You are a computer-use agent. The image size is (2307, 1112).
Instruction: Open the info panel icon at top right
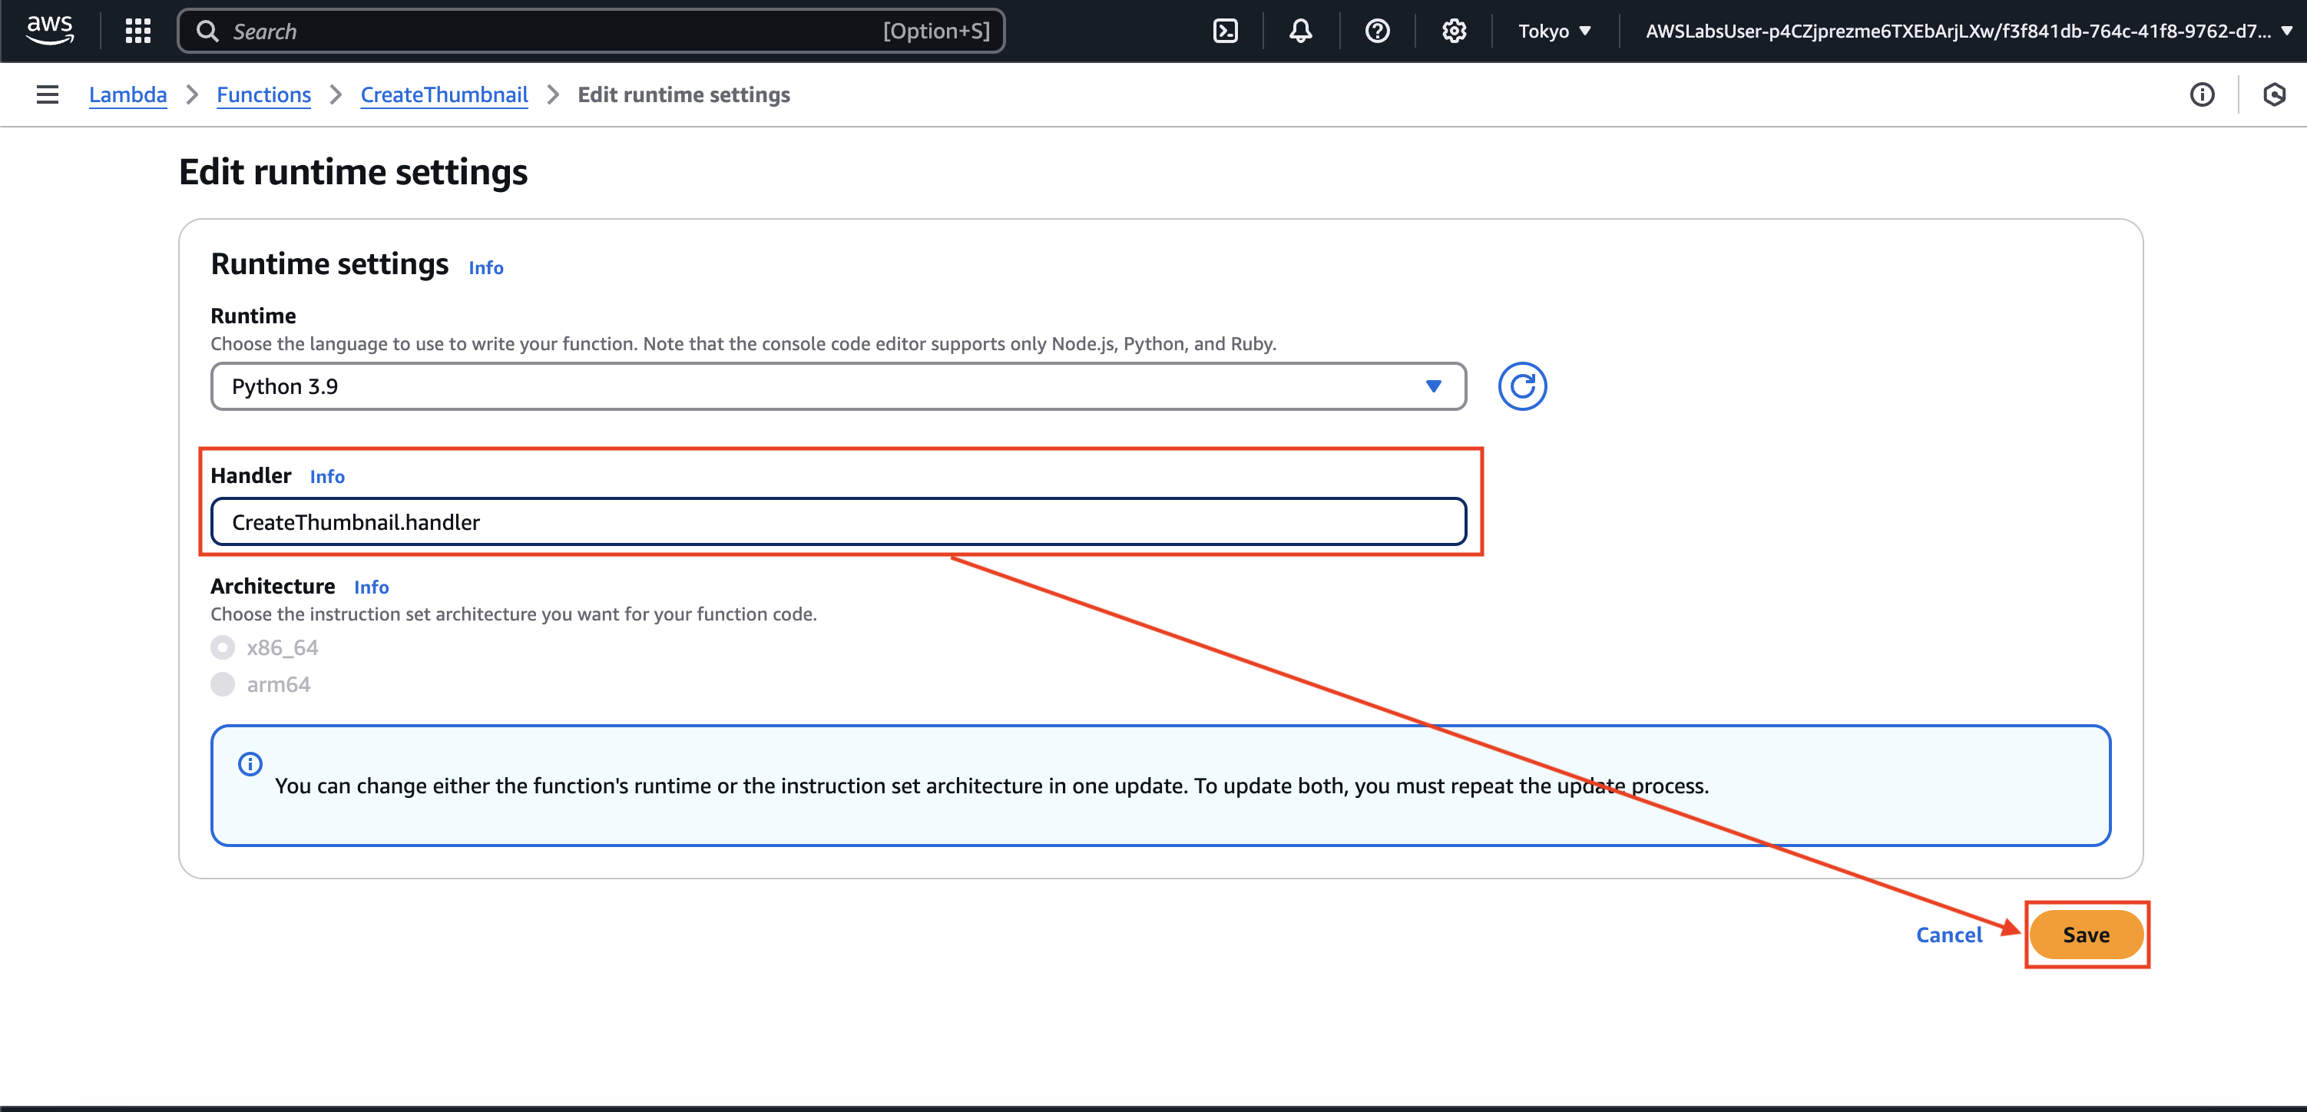pos(2201,95)
